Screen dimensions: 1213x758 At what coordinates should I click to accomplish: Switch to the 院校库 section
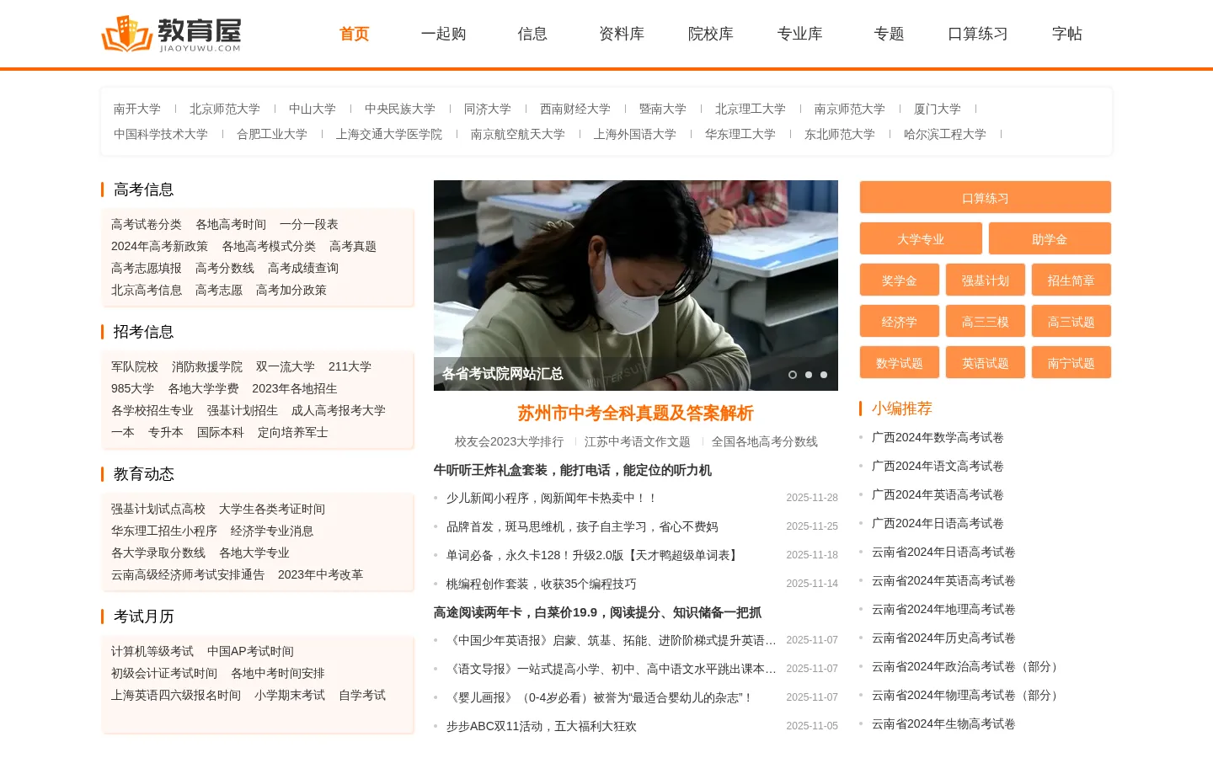711,34
